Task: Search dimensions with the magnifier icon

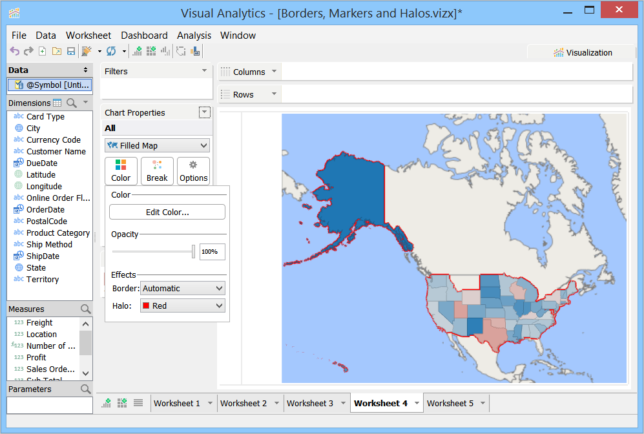Action: (72, 103)
